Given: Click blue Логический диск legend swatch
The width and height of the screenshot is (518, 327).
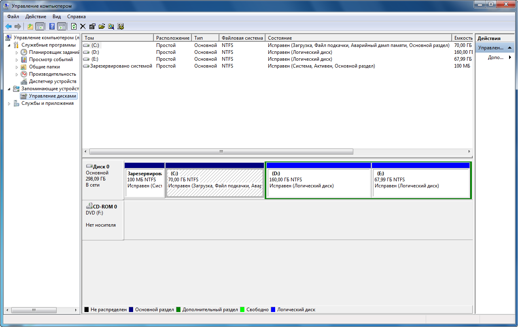Looking at the screenshot, I should click(273, 310).
